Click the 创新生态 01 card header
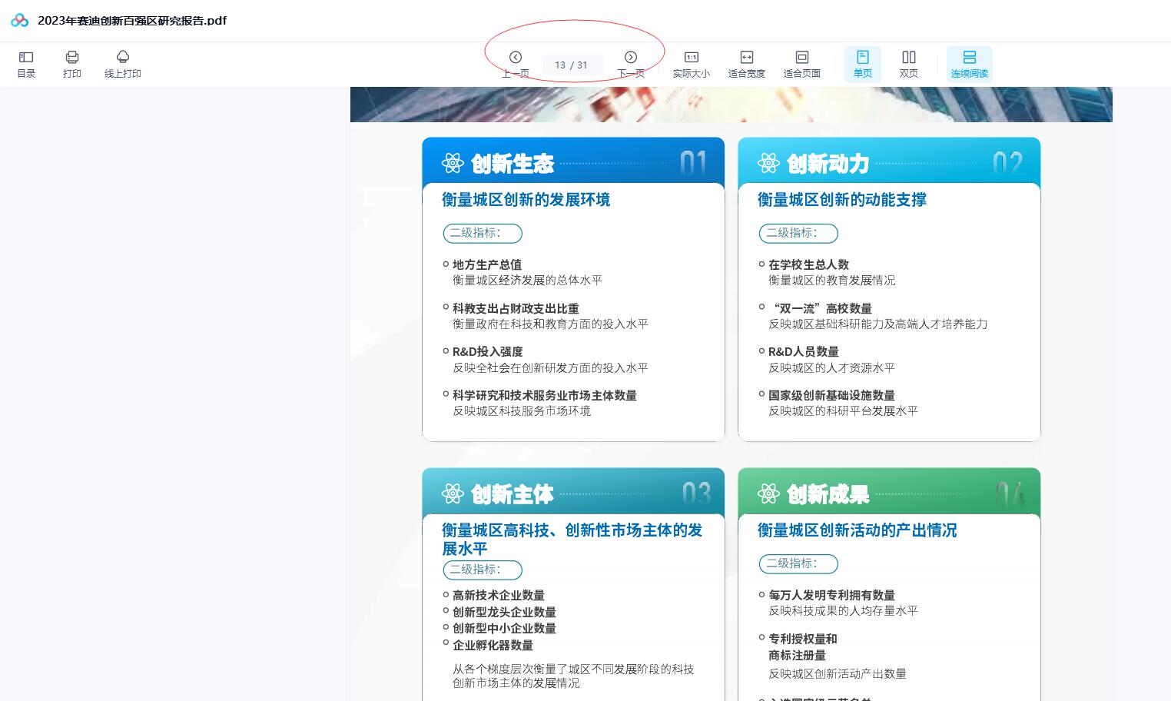The width and height of the screenshot is (1171, 701). pos(573,163)
